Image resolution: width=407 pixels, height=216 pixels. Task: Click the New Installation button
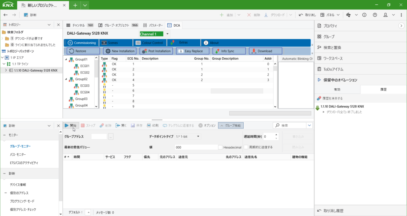[x=120, y=51]
